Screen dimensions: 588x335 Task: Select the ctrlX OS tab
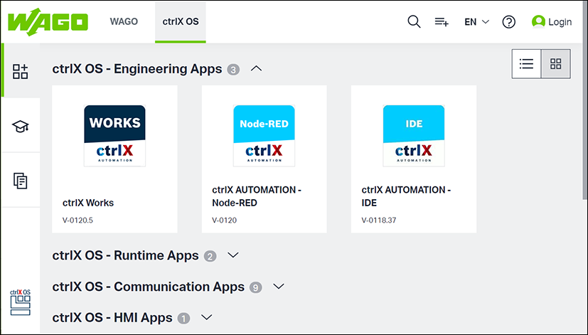(x=181, y=22)
